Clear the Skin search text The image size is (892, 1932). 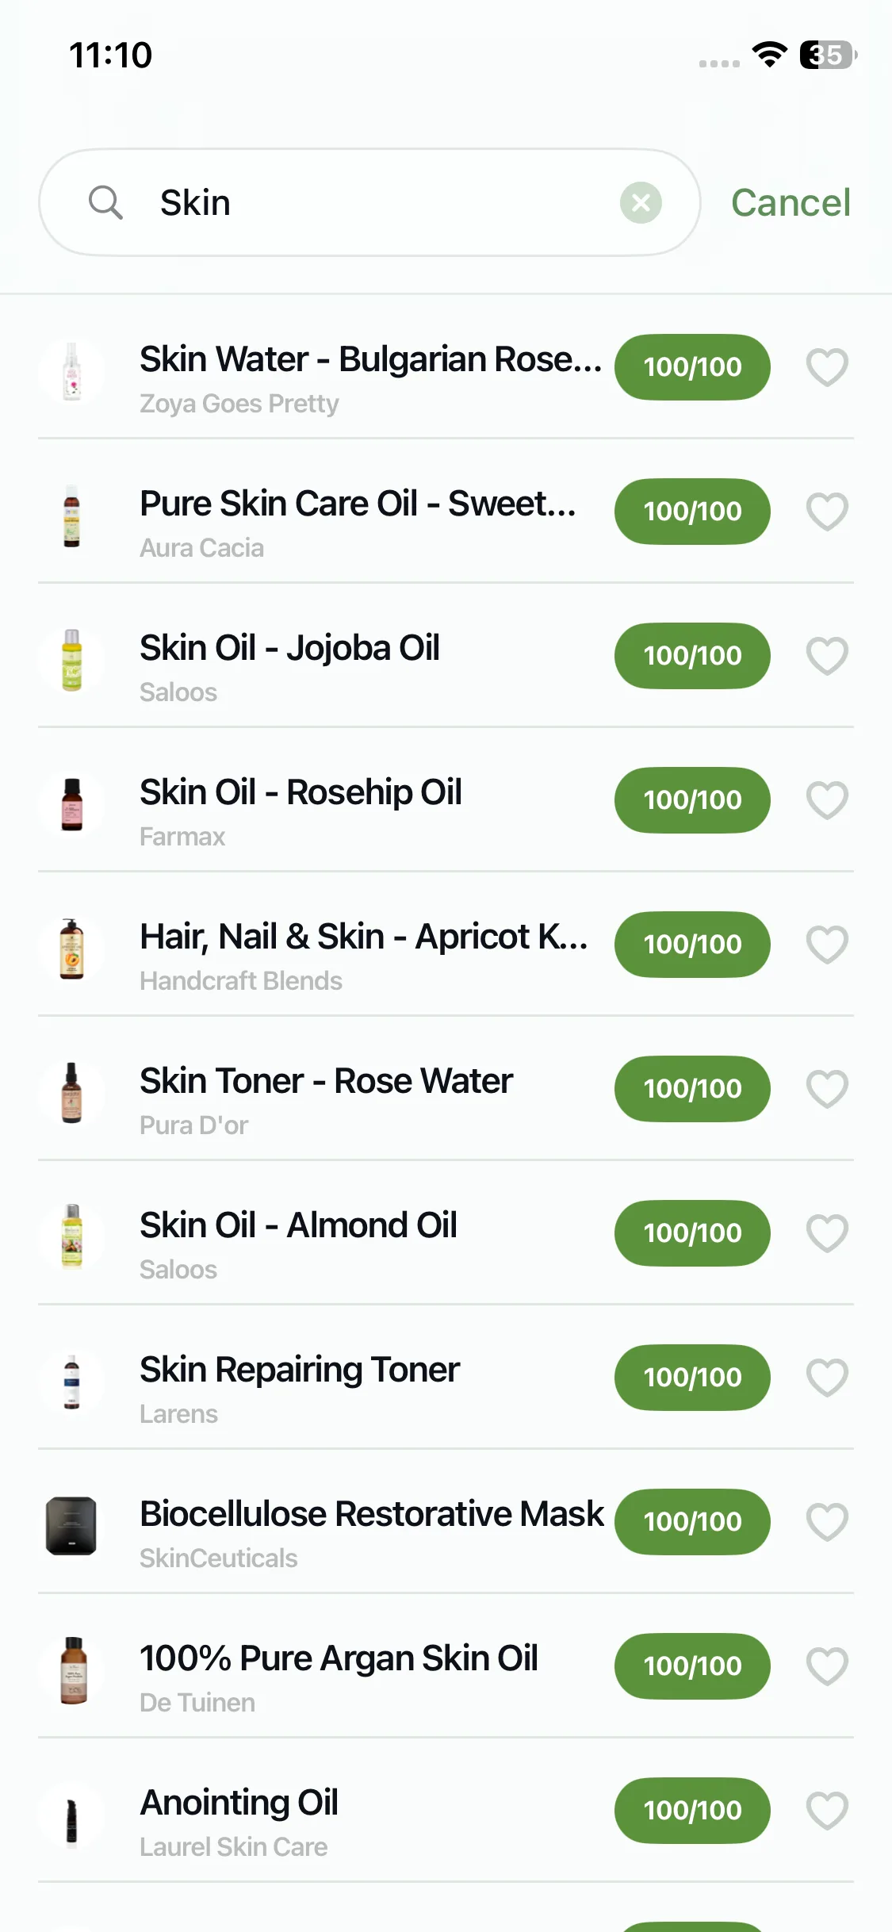[x=641, y=203]
